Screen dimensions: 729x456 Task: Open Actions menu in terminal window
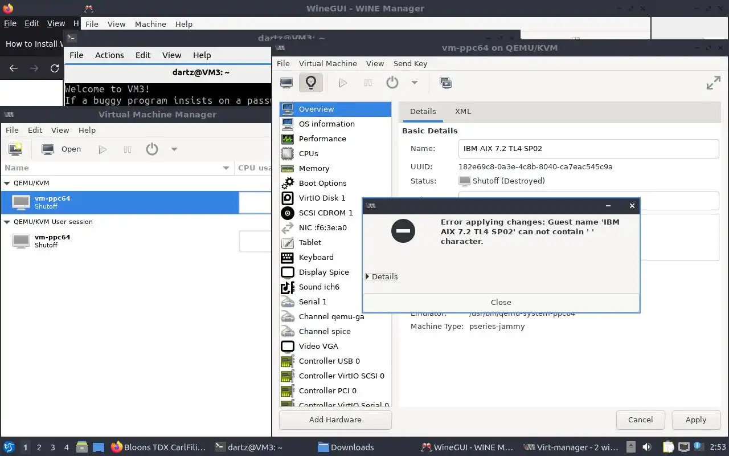click(109, 55)
